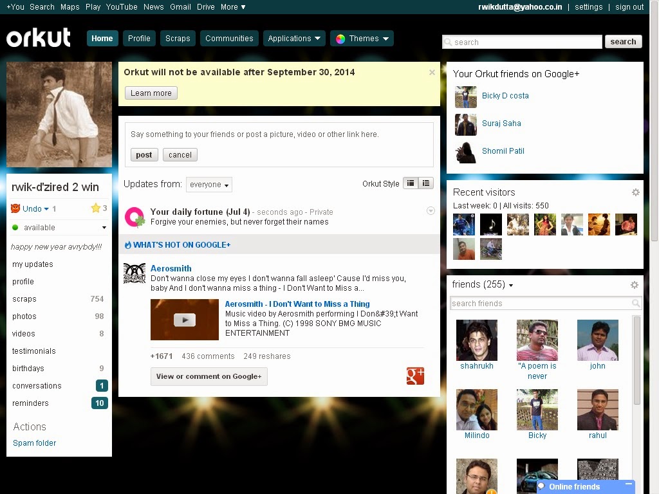Screen dimensions: 659x494
Task: Click the cancel button
Action: click(x=180, y=155)
